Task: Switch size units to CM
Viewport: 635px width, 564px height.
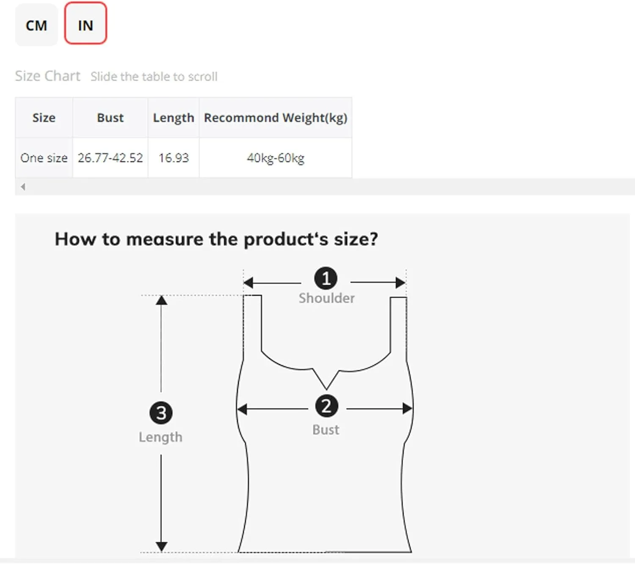Action: [36, 25]
